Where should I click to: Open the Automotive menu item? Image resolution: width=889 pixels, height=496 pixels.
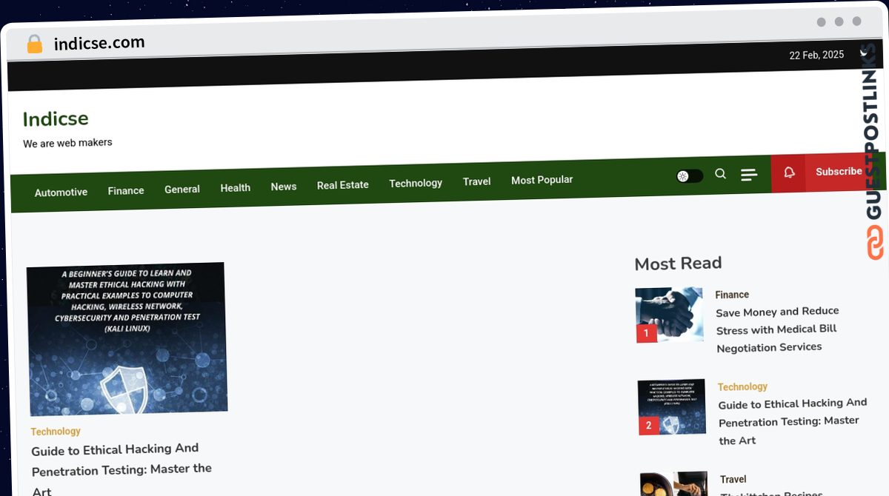pyautogui.click(x=61, y=192)
